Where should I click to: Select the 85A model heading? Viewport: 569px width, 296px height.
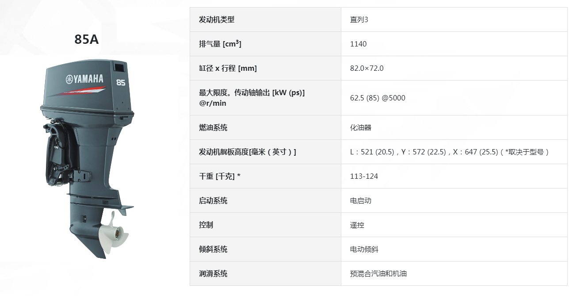pyautogui.click(x=87, y=39)
